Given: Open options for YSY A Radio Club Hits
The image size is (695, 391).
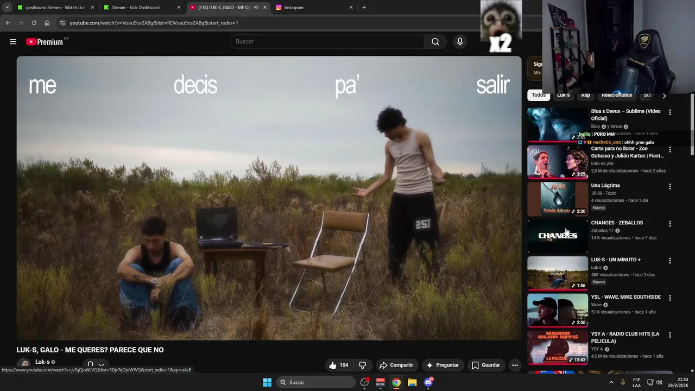Looking at the screenshot, I should tap(669, 335).
